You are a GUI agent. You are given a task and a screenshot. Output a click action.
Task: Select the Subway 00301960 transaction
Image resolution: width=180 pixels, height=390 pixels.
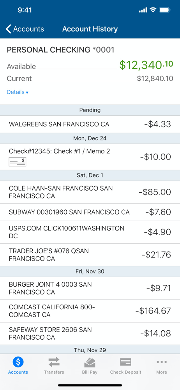[x=90, y=212]
